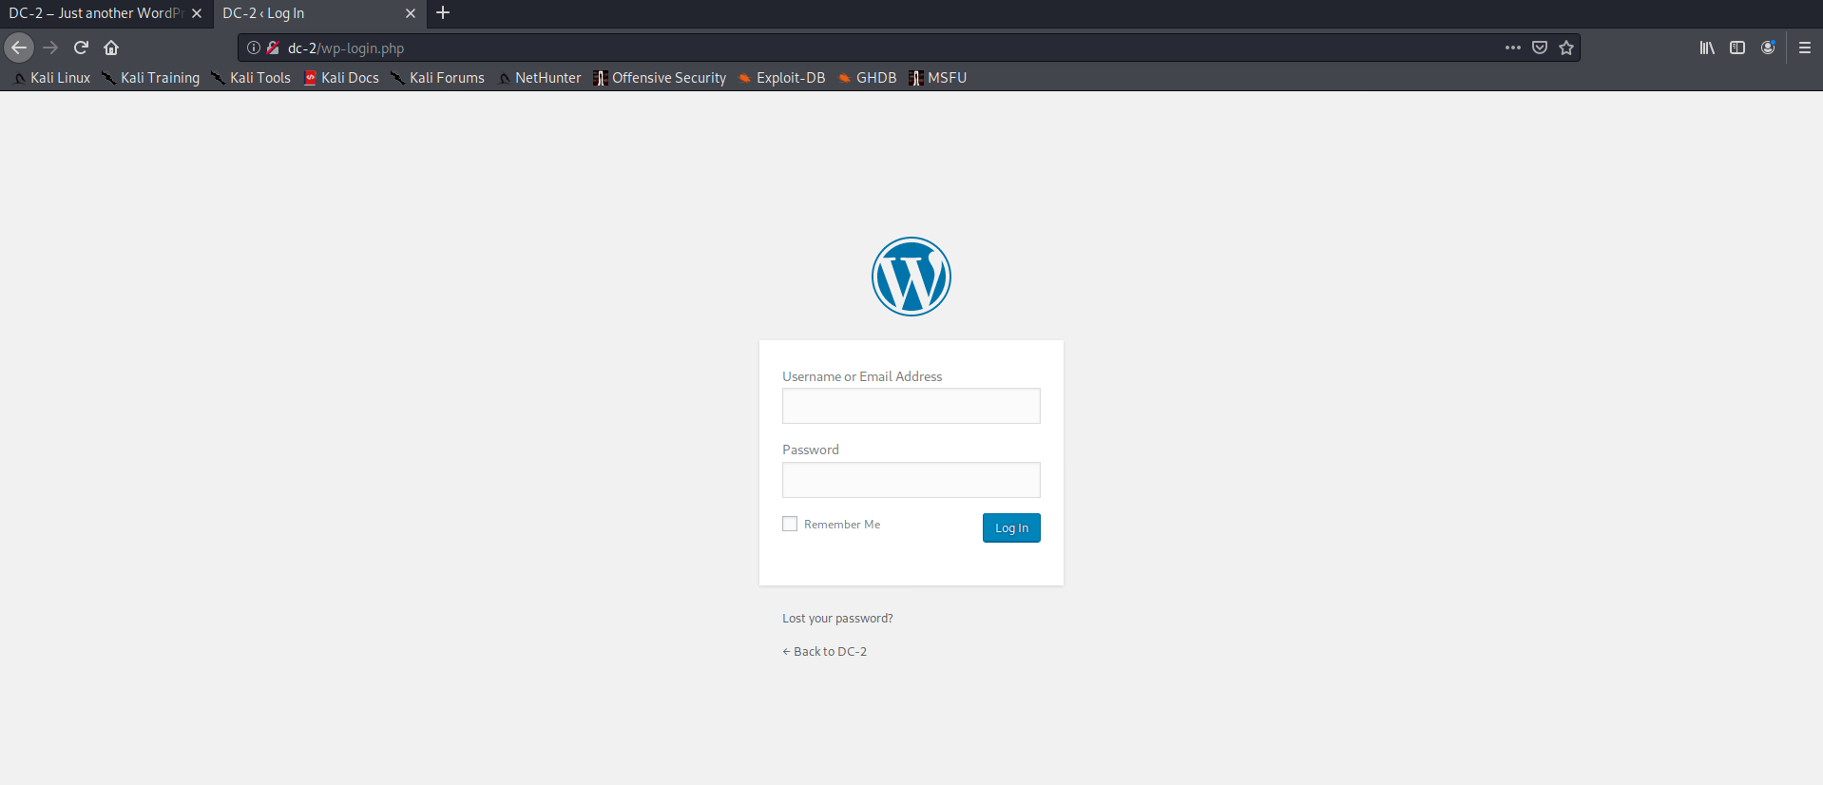This screenshot has height=785, width=1823.
Task: Follow the '← Back to DC-2' link
Action: click(824, 652)
